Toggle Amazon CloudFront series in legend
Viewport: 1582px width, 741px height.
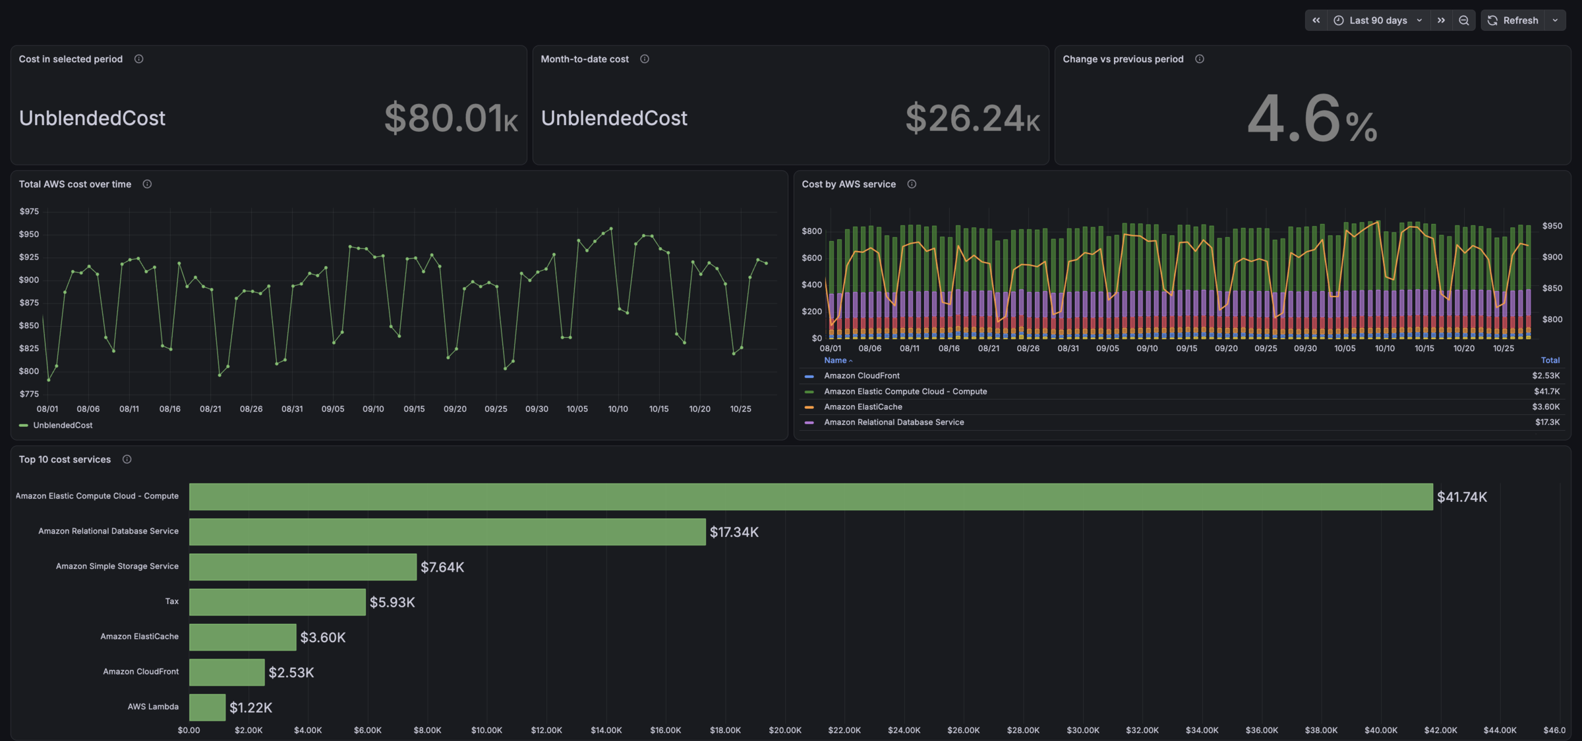coord(862,376)
